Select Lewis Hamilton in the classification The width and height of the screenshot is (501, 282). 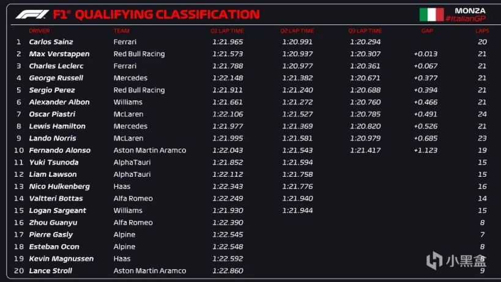[57, 126]
